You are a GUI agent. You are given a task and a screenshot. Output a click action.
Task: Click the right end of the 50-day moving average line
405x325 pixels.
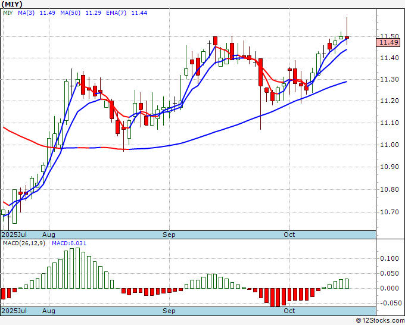347,82
